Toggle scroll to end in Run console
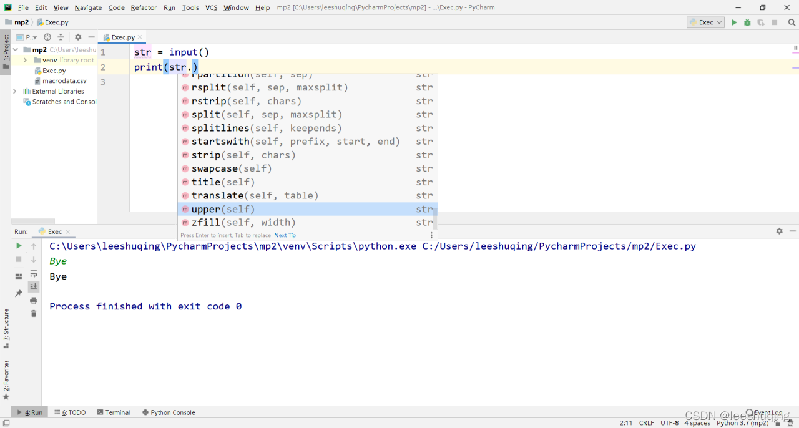799x428 pixels. (34, 286)
